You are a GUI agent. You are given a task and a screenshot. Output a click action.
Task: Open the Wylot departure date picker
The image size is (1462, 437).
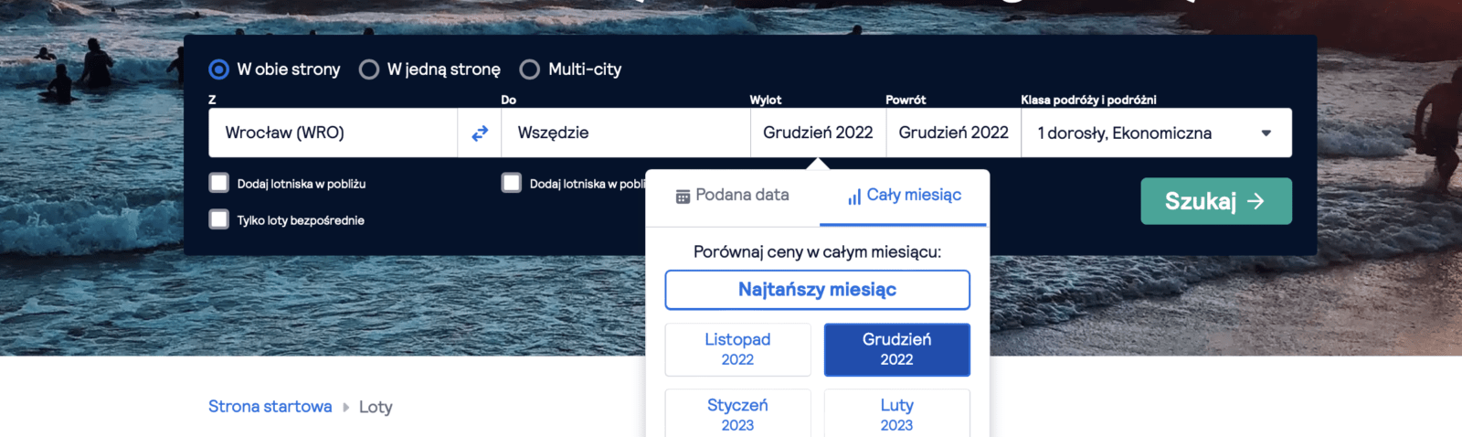click(818, 133)
